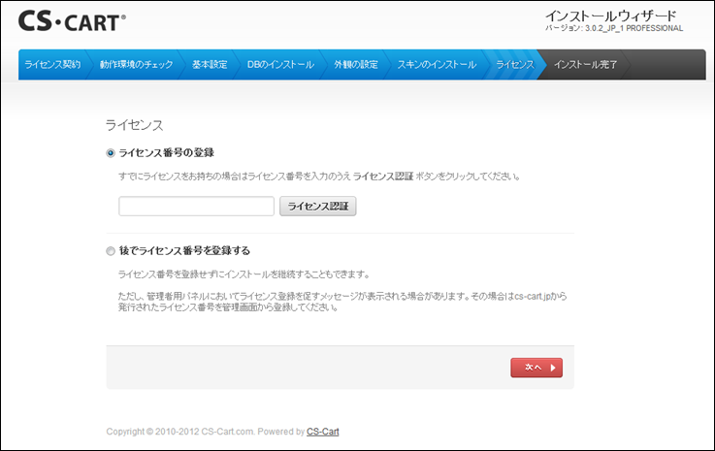Viewport: 715px width, 451px height.
Task: Click the active ライセンス step tab
Action: (x=514, y=65)
